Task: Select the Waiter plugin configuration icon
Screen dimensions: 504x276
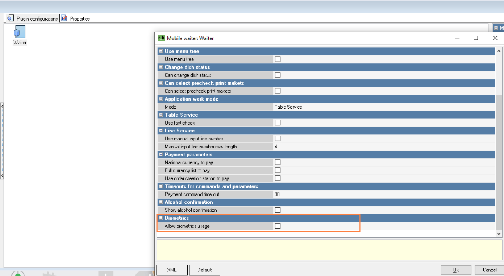Action: click(19, 32)
